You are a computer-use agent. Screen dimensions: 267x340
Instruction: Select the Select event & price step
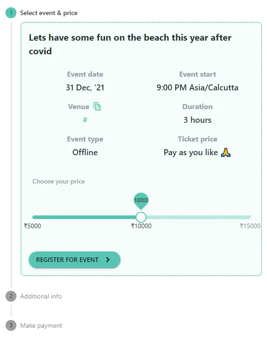click(x=49, y=13)
